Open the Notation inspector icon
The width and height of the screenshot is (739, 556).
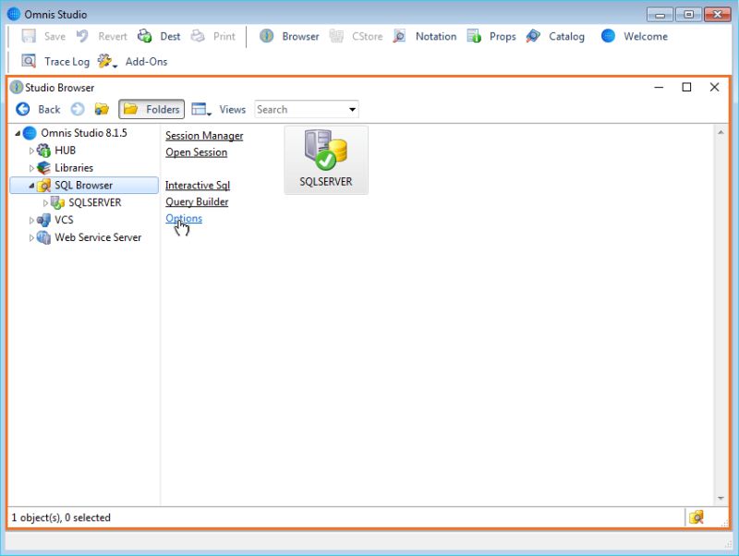click(x=400, y=36)
